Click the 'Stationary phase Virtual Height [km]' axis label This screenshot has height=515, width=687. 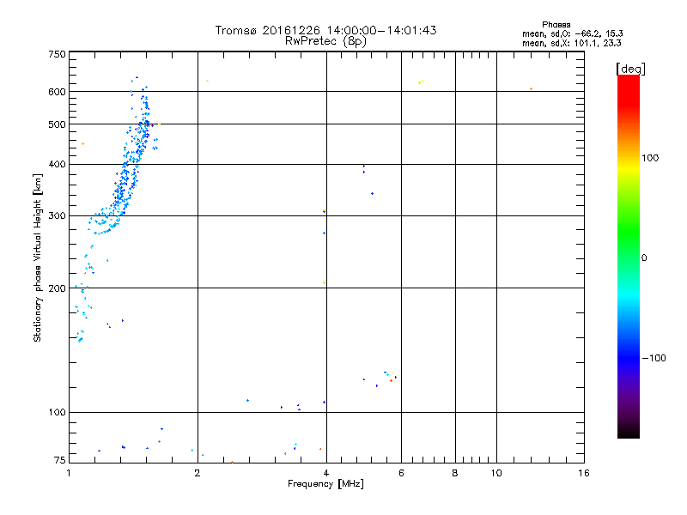click(x=38, y=257)
